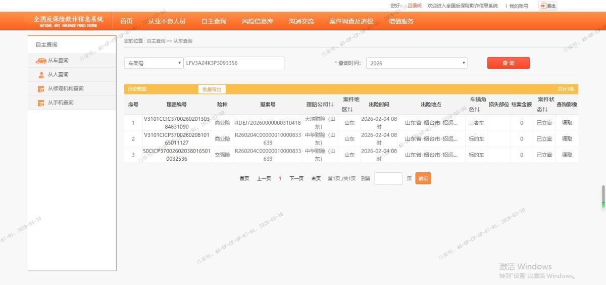Open the 自主查询 top navigation menu
The image size is (606, 285).
214,21
